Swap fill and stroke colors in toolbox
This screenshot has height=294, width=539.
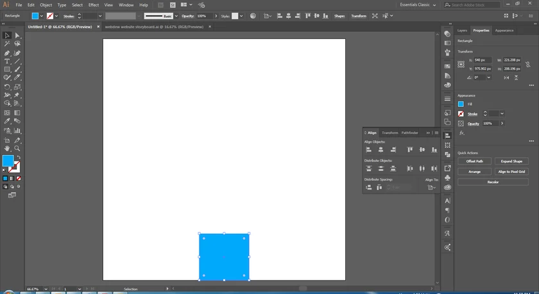pyautogui.click(x=18, y=157)
